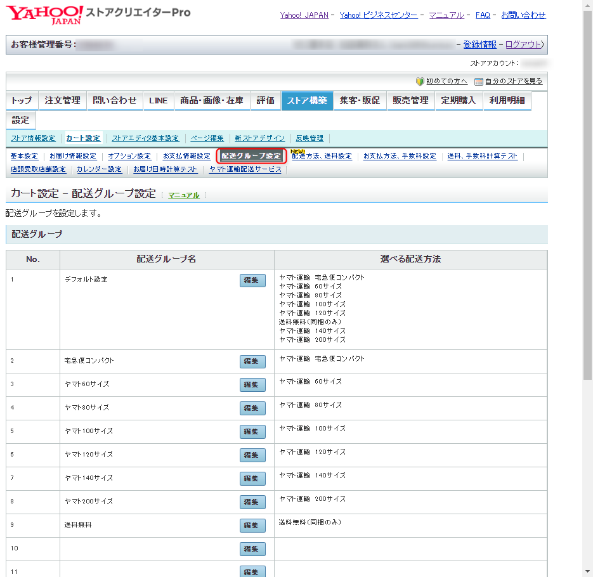Open the マニュアル header link
The width and height of the screenshot is (593, 577).
[x=446, y=15]
